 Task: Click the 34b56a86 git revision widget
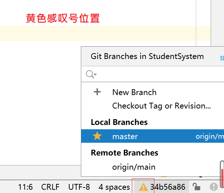pyautogui.click(x=168, y=187)
